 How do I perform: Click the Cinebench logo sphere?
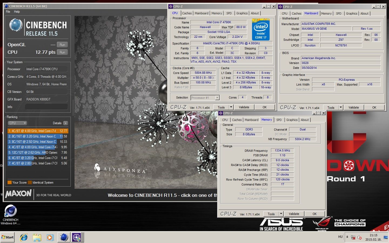point(16,25)
